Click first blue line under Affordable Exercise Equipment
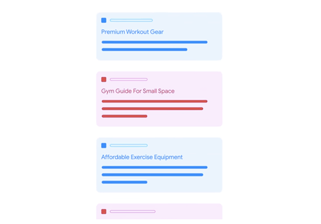This screenshot has width=321, height=224. point(155,168)
